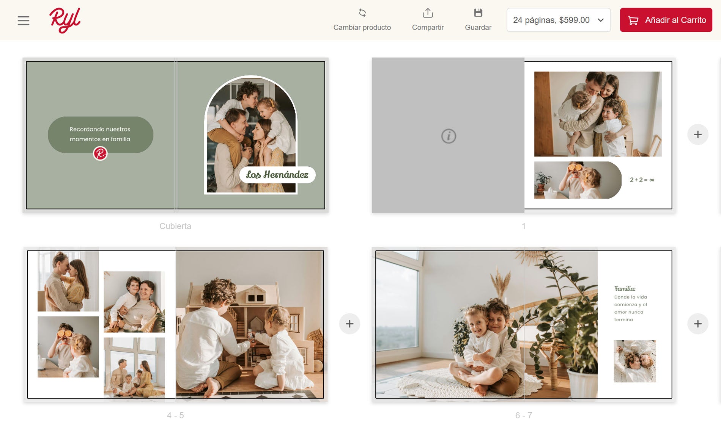Viewport: 721px width, 432px height.
Task: Select the Los Hernández title text
Action: click(277, 175)
